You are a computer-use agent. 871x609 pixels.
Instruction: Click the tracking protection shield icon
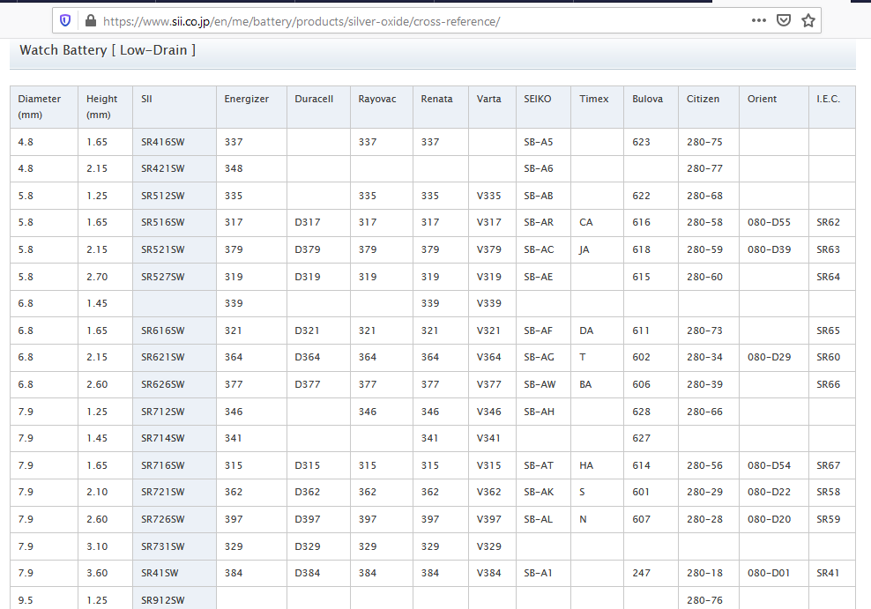pos(65,20)
